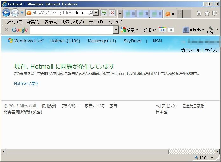Expand the 設定 dropdown arrow
Viewport: 221px width, 162px height.
(217, 30)
